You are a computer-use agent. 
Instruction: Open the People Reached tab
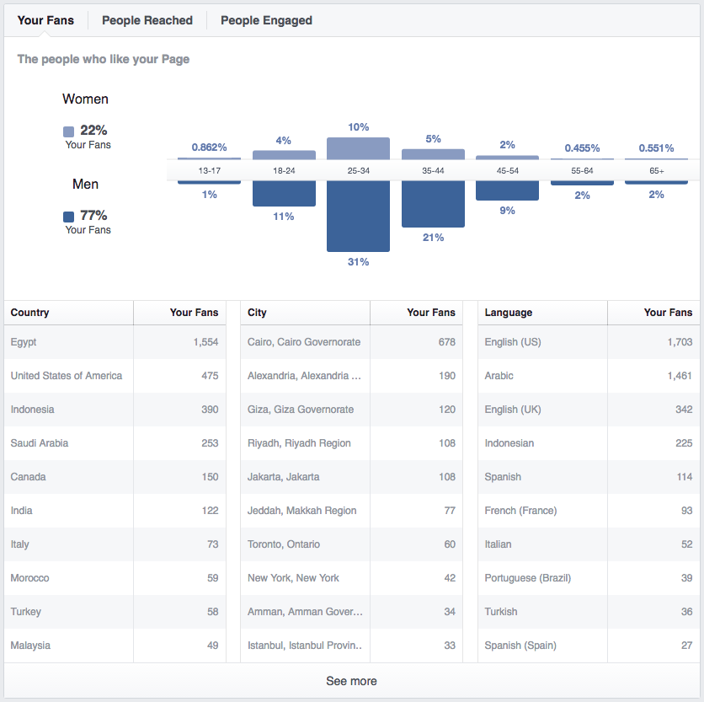[147, 20]
